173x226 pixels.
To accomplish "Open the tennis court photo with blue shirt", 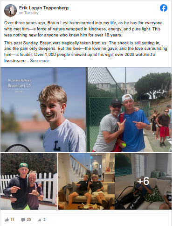I will (x=129, y=110).
